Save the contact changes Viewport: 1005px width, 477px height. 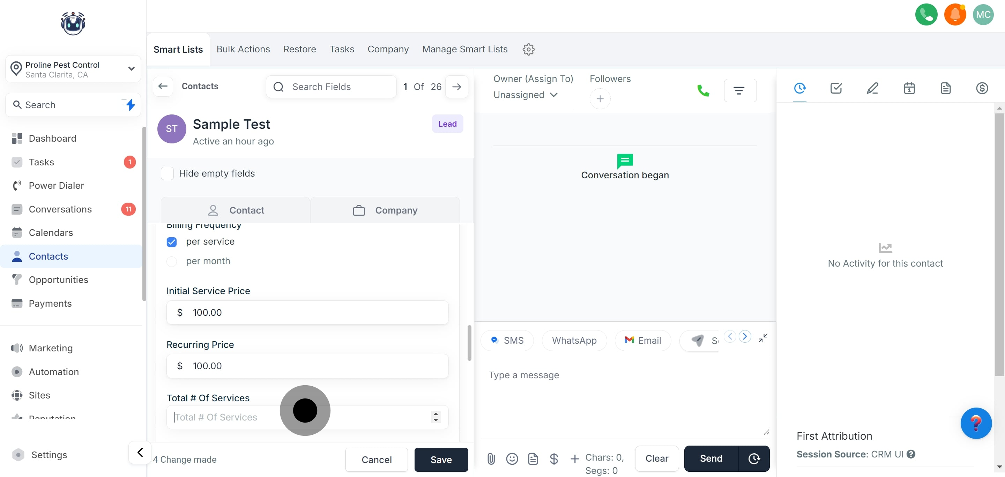[441, 460]
